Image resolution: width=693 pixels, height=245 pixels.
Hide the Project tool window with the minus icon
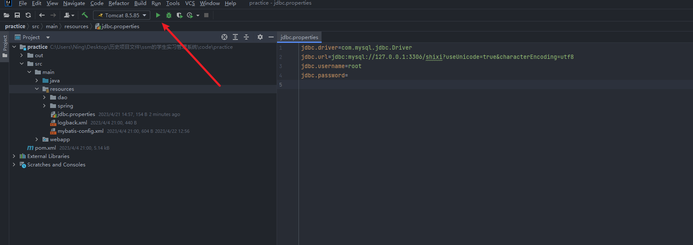coord(271,37)
